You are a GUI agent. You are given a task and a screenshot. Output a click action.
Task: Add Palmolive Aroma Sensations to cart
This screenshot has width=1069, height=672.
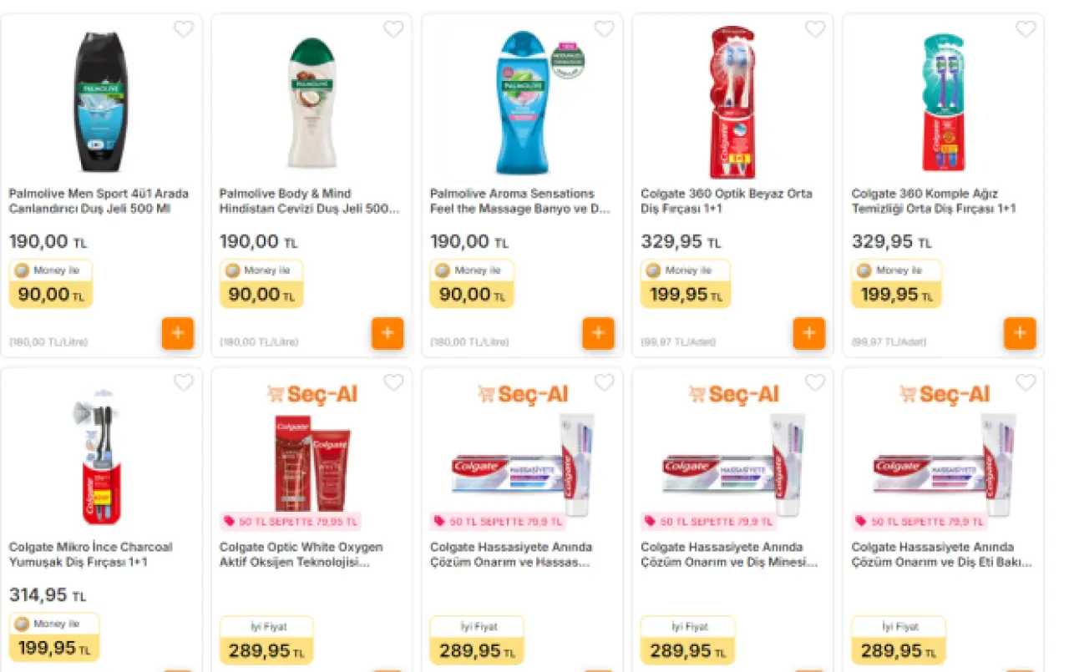pyautogui.click(x=598, y=333)
